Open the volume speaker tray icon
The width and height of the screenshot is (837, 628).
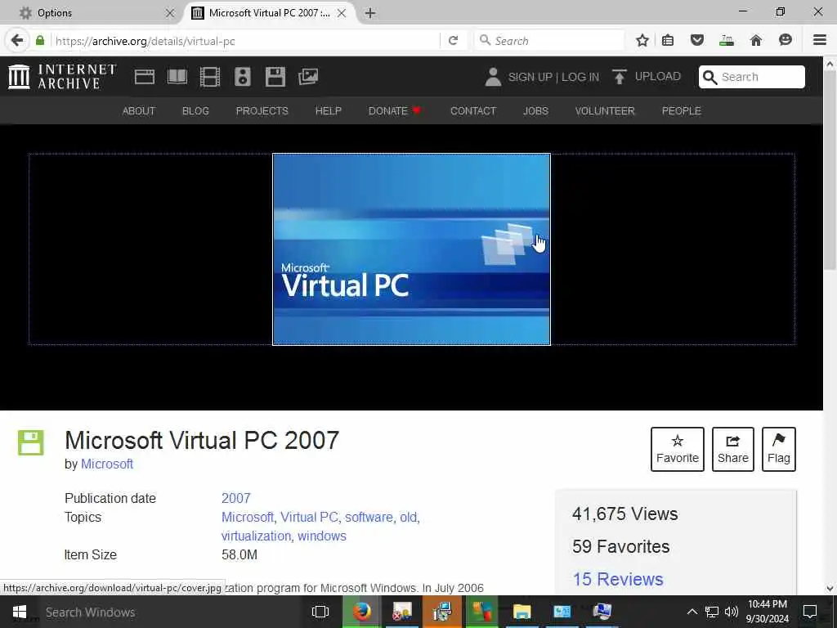coord(732,612)
